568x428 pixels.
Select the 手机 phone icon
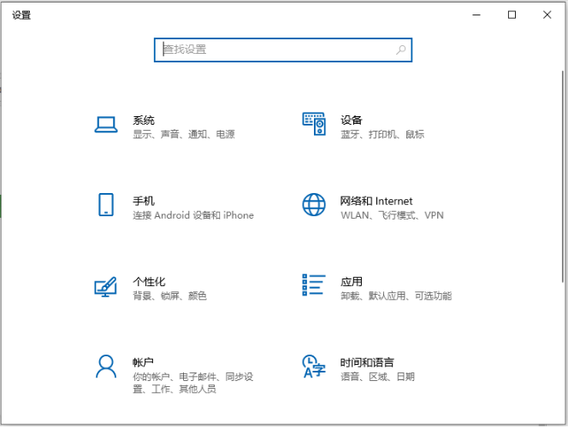(105, 205)
